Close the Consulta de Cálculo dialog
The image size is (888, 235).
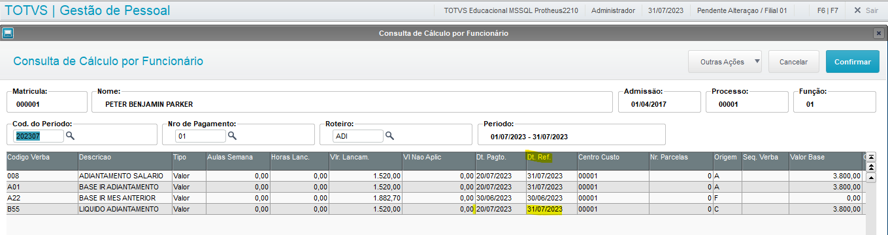879,33
